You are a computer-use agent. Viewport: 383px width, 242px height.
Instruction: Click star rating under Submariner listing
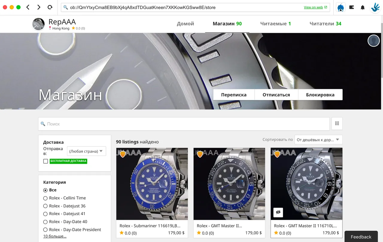coord(128,233)
